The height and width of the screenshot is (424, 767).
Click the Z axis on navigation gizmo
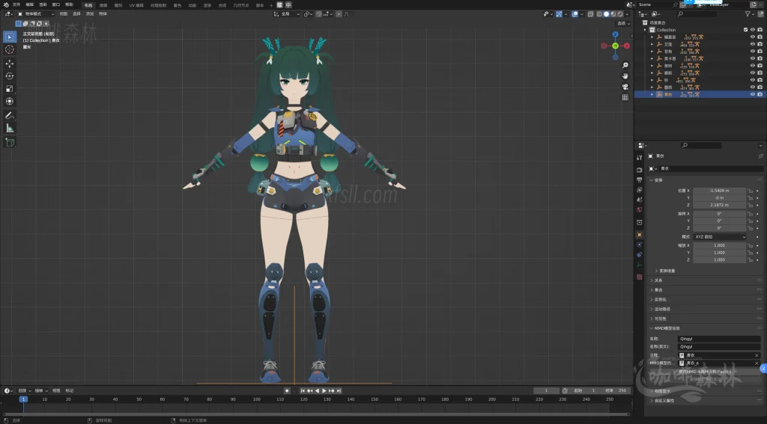616,34
